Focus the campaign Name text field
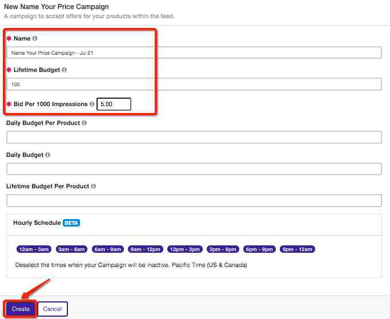This screenshot has height=319, width=390. tap(194, 53)
